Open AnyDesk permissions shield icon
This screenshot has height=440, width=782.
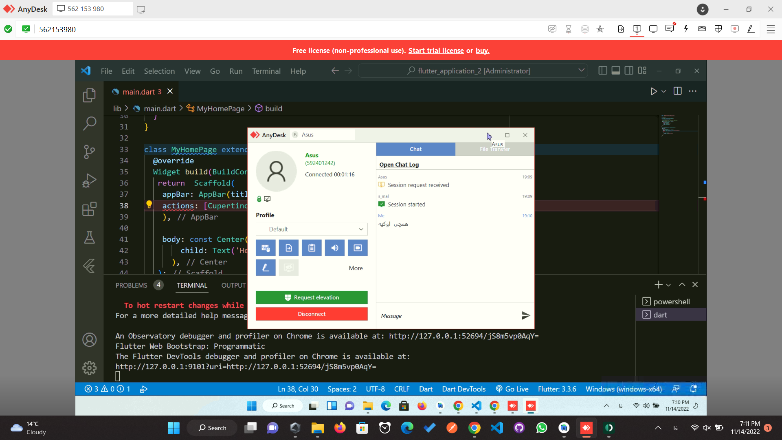(x=718, y=29)
